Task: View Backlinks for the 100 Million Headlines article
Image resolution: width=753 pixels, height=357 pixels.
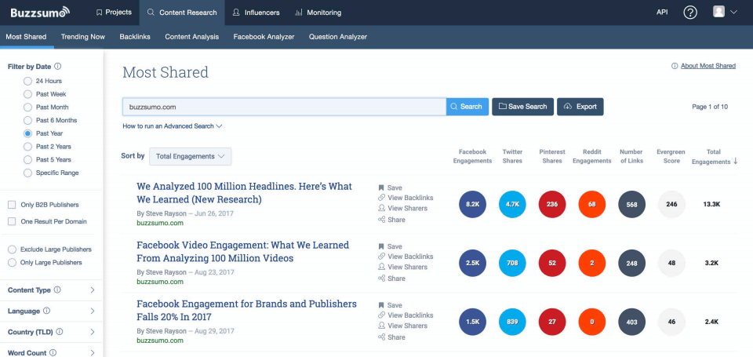Action: pyautogui.click(x=406, y=198)
